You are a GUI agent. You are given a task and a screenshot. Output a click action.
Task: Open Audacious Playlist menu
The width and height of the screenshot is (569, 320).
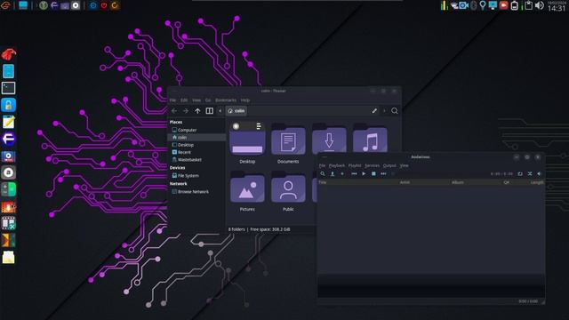355,165
